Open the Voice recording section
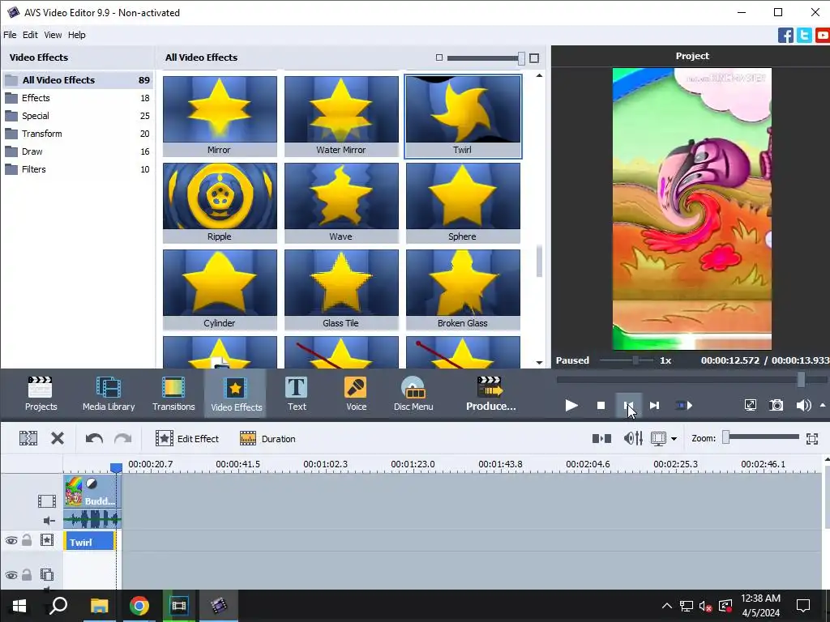This screenshot has width=830, height=622. [x=357, y=394]
